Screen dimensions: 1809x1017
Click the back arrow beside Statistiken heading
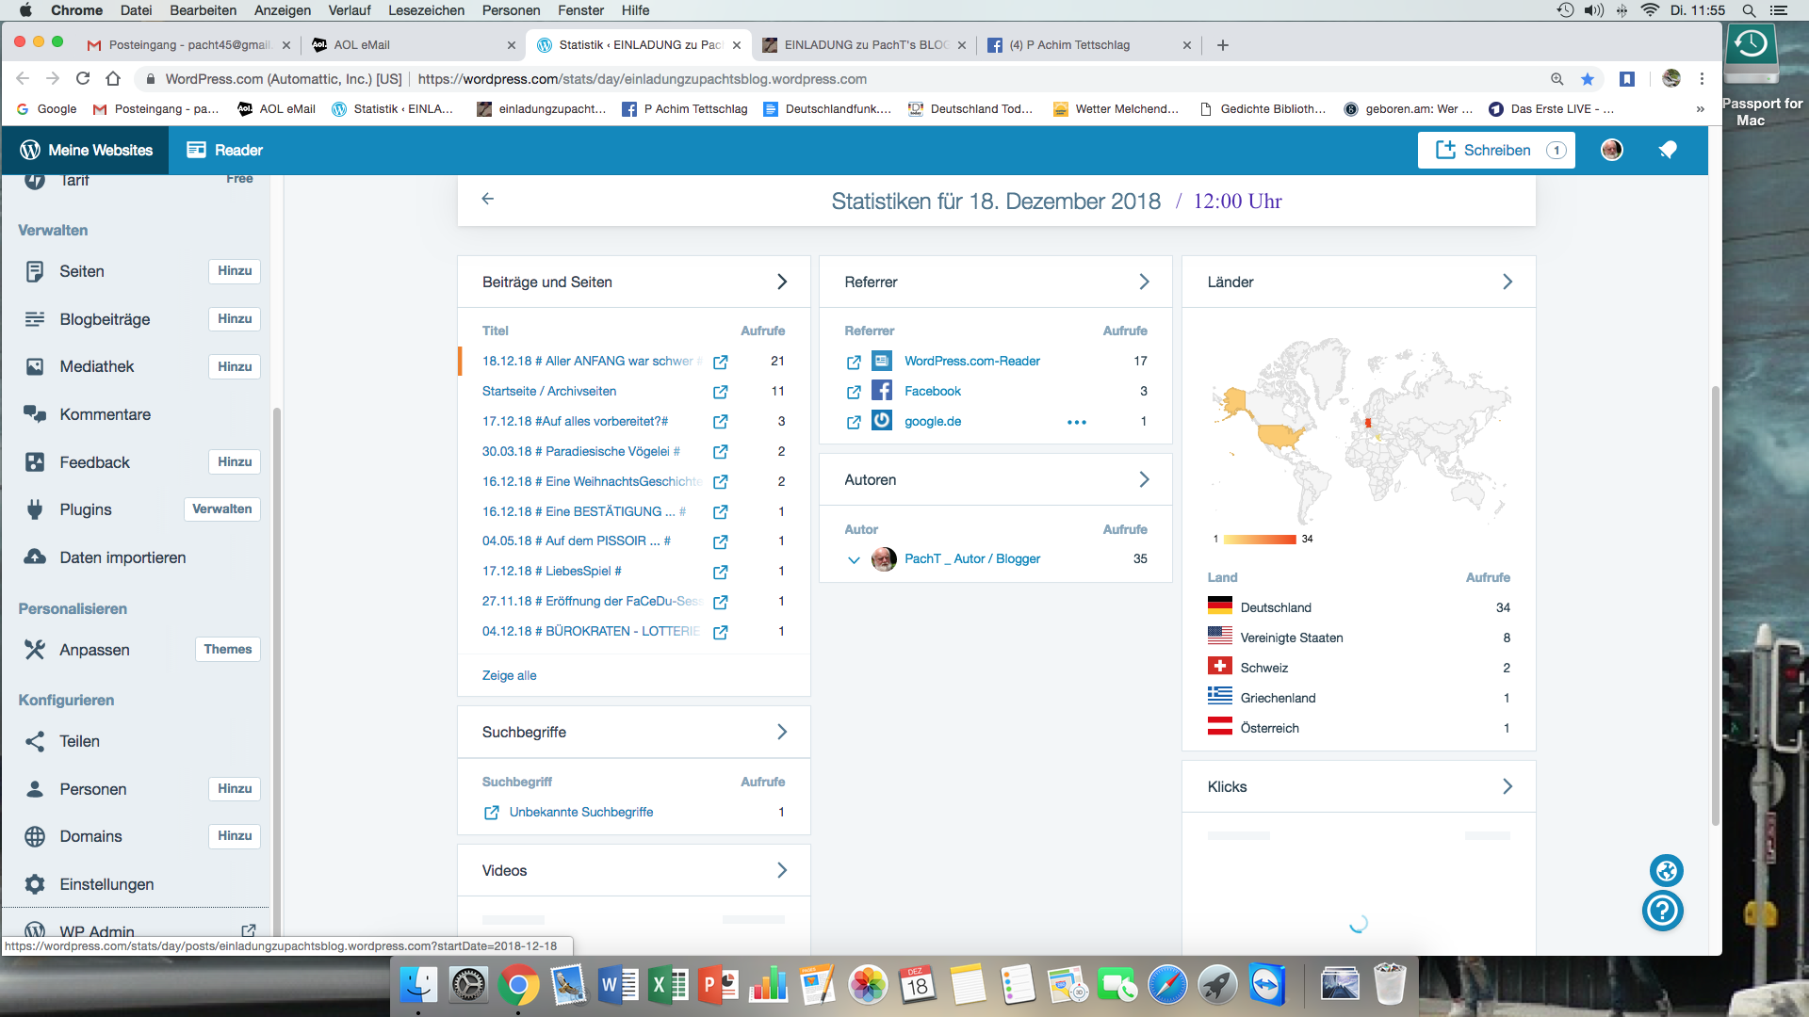tap(487, 199)
